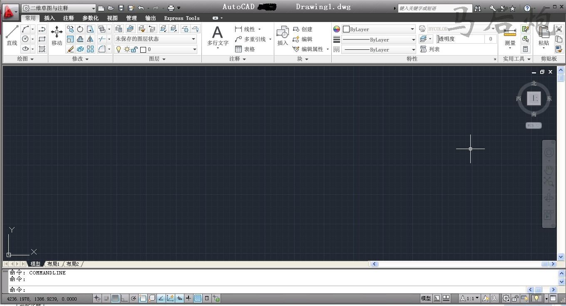Image resolution: width=566 pixels, height=306 pixels.
Task: Toggle Lineweight display in status bar
Action: tap(189, 298)
